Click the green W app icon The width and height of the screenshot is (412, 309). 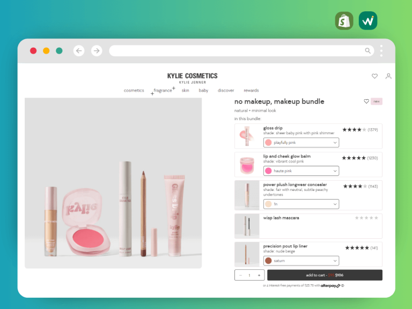[368, 21]
